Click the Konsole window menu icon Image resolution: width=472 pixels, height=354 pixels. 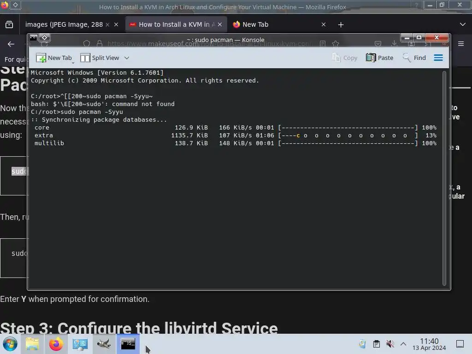click(x=33, y=38)
